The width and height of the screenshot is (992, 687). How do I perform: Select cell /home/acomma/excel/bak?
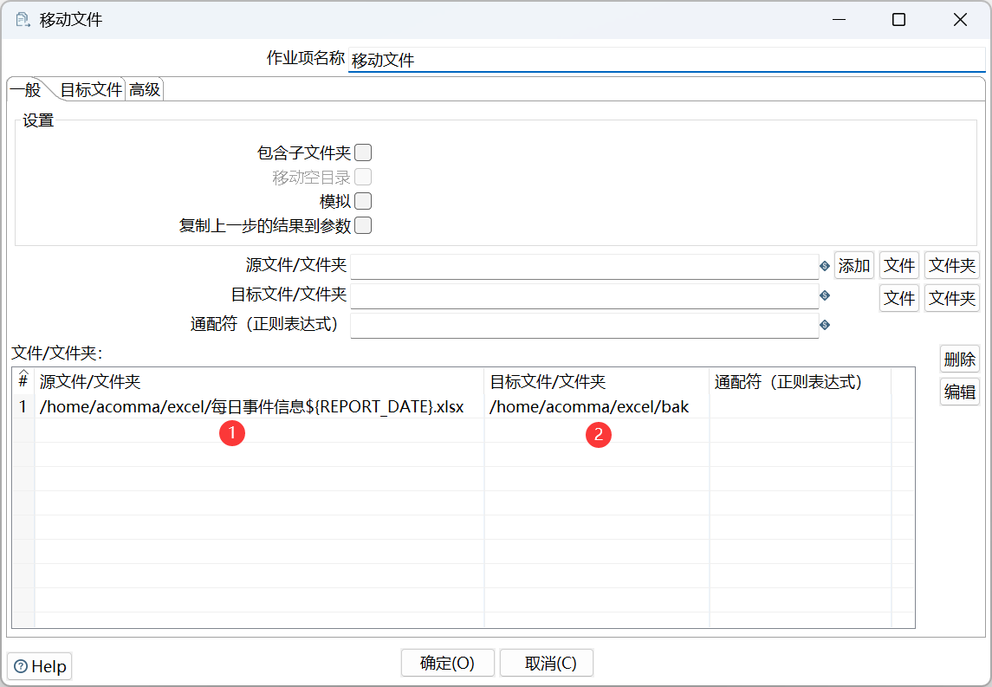tap(597, 406)
